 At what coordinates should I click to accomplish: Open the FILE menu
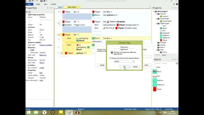tap(29, 4)
